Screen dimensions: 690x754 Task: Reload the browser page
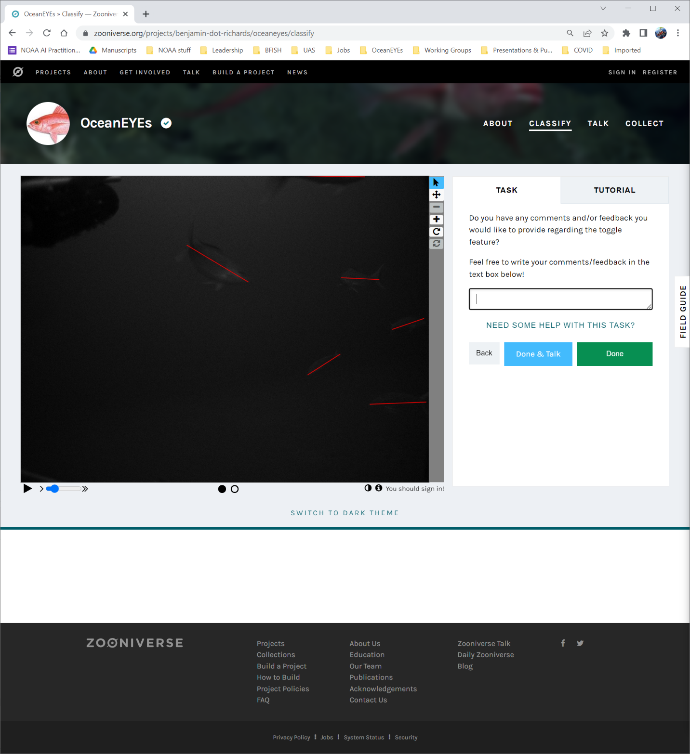[x=47, y=33]
